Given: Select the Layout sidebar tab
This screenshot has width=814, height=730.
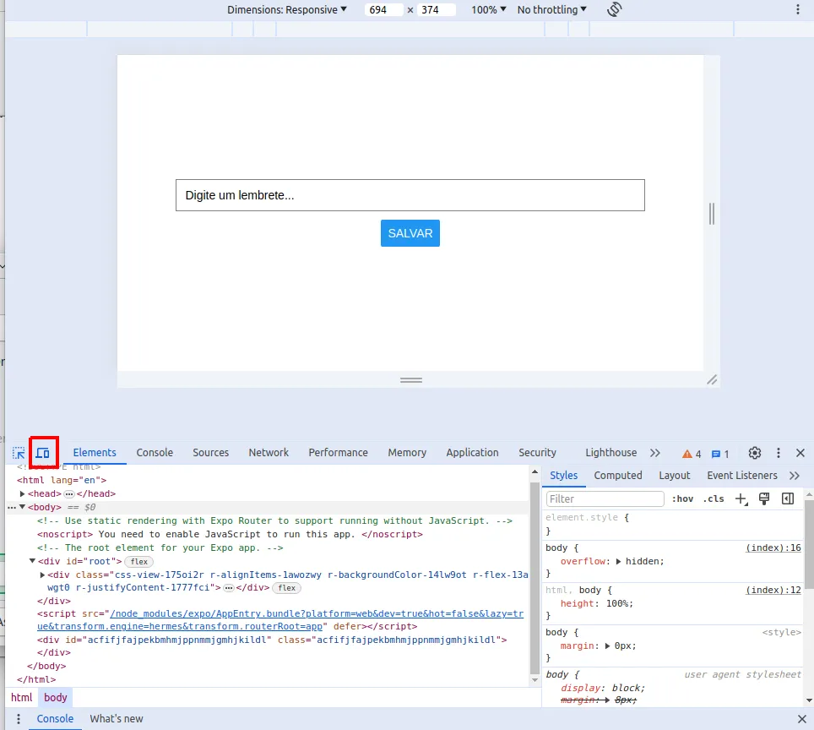Looking at the screenshot, I should [x=675, y=476].
